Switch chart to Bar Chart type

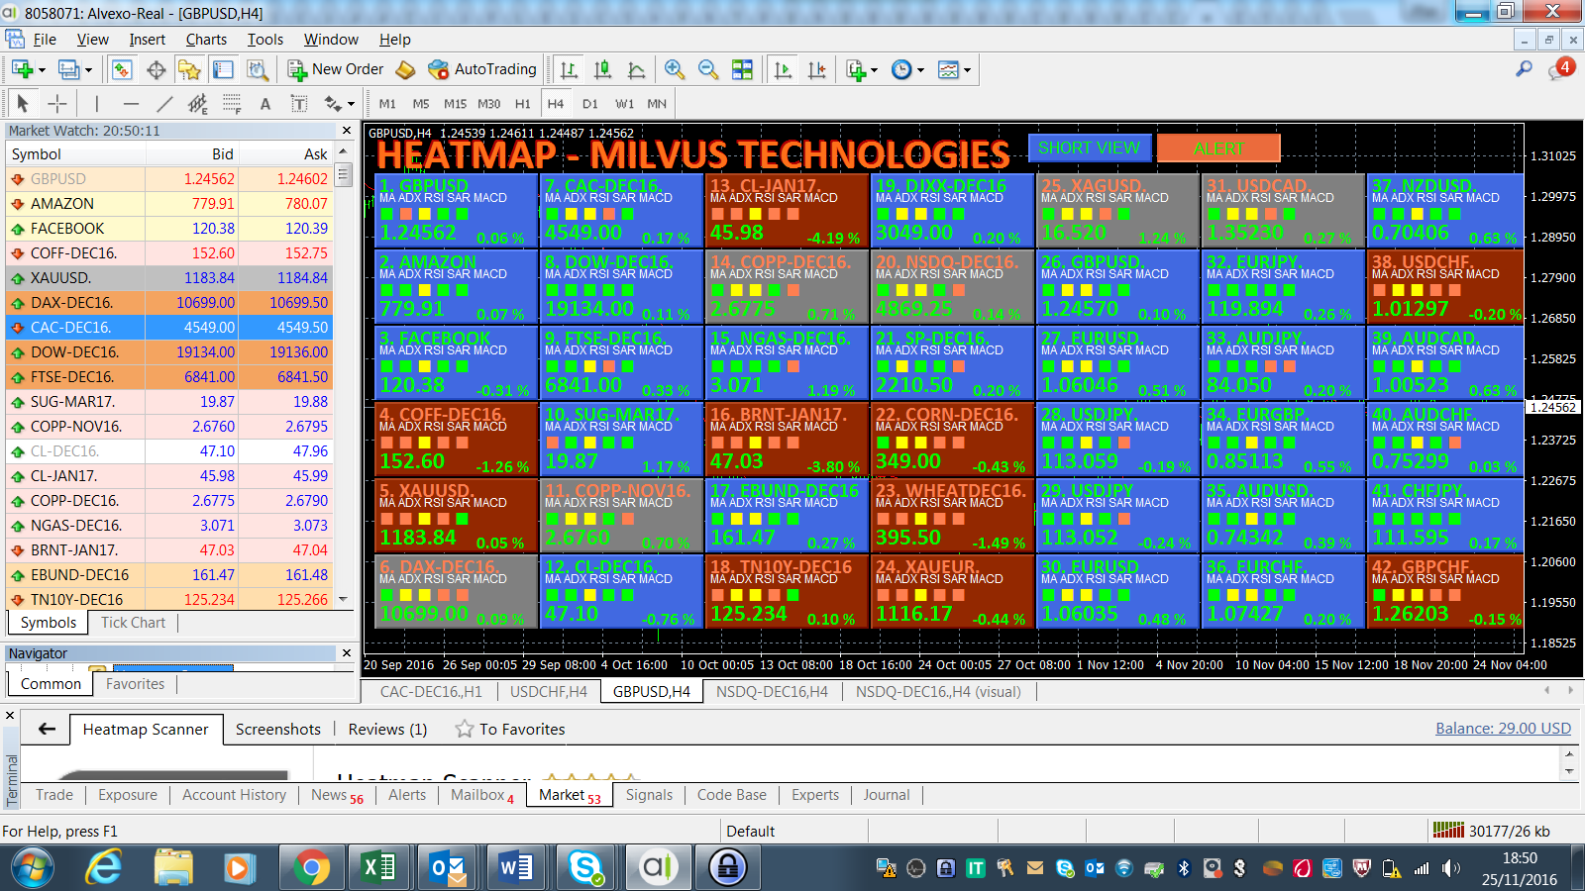[x=569, y=69]
